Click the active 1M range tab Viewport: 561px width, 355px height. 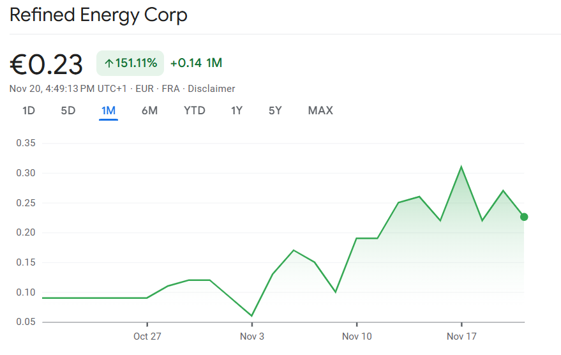108,110
